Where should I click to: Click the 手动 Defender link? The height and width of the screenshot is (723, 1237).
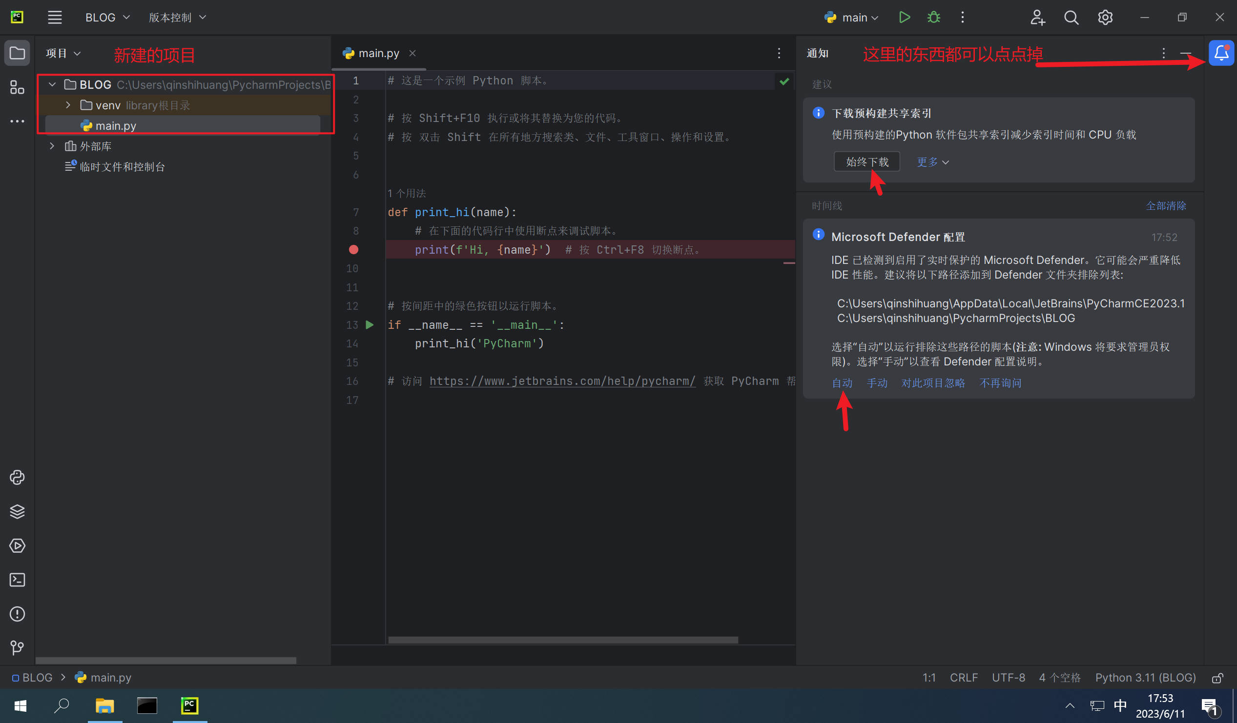coord(877,382)
